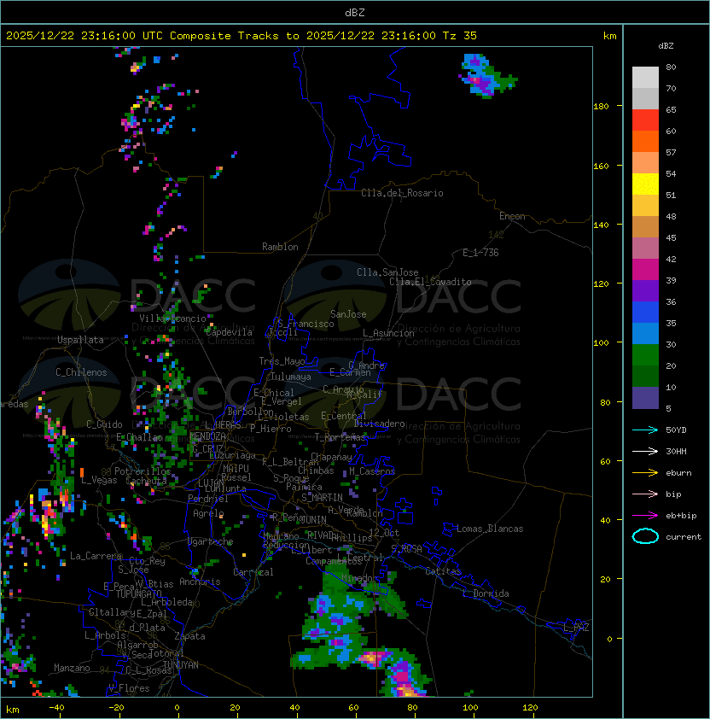Viewport: 710px width, 719px height.
Task: Click the '57' value in dBZ legend
Action: (x=671, y=152)
